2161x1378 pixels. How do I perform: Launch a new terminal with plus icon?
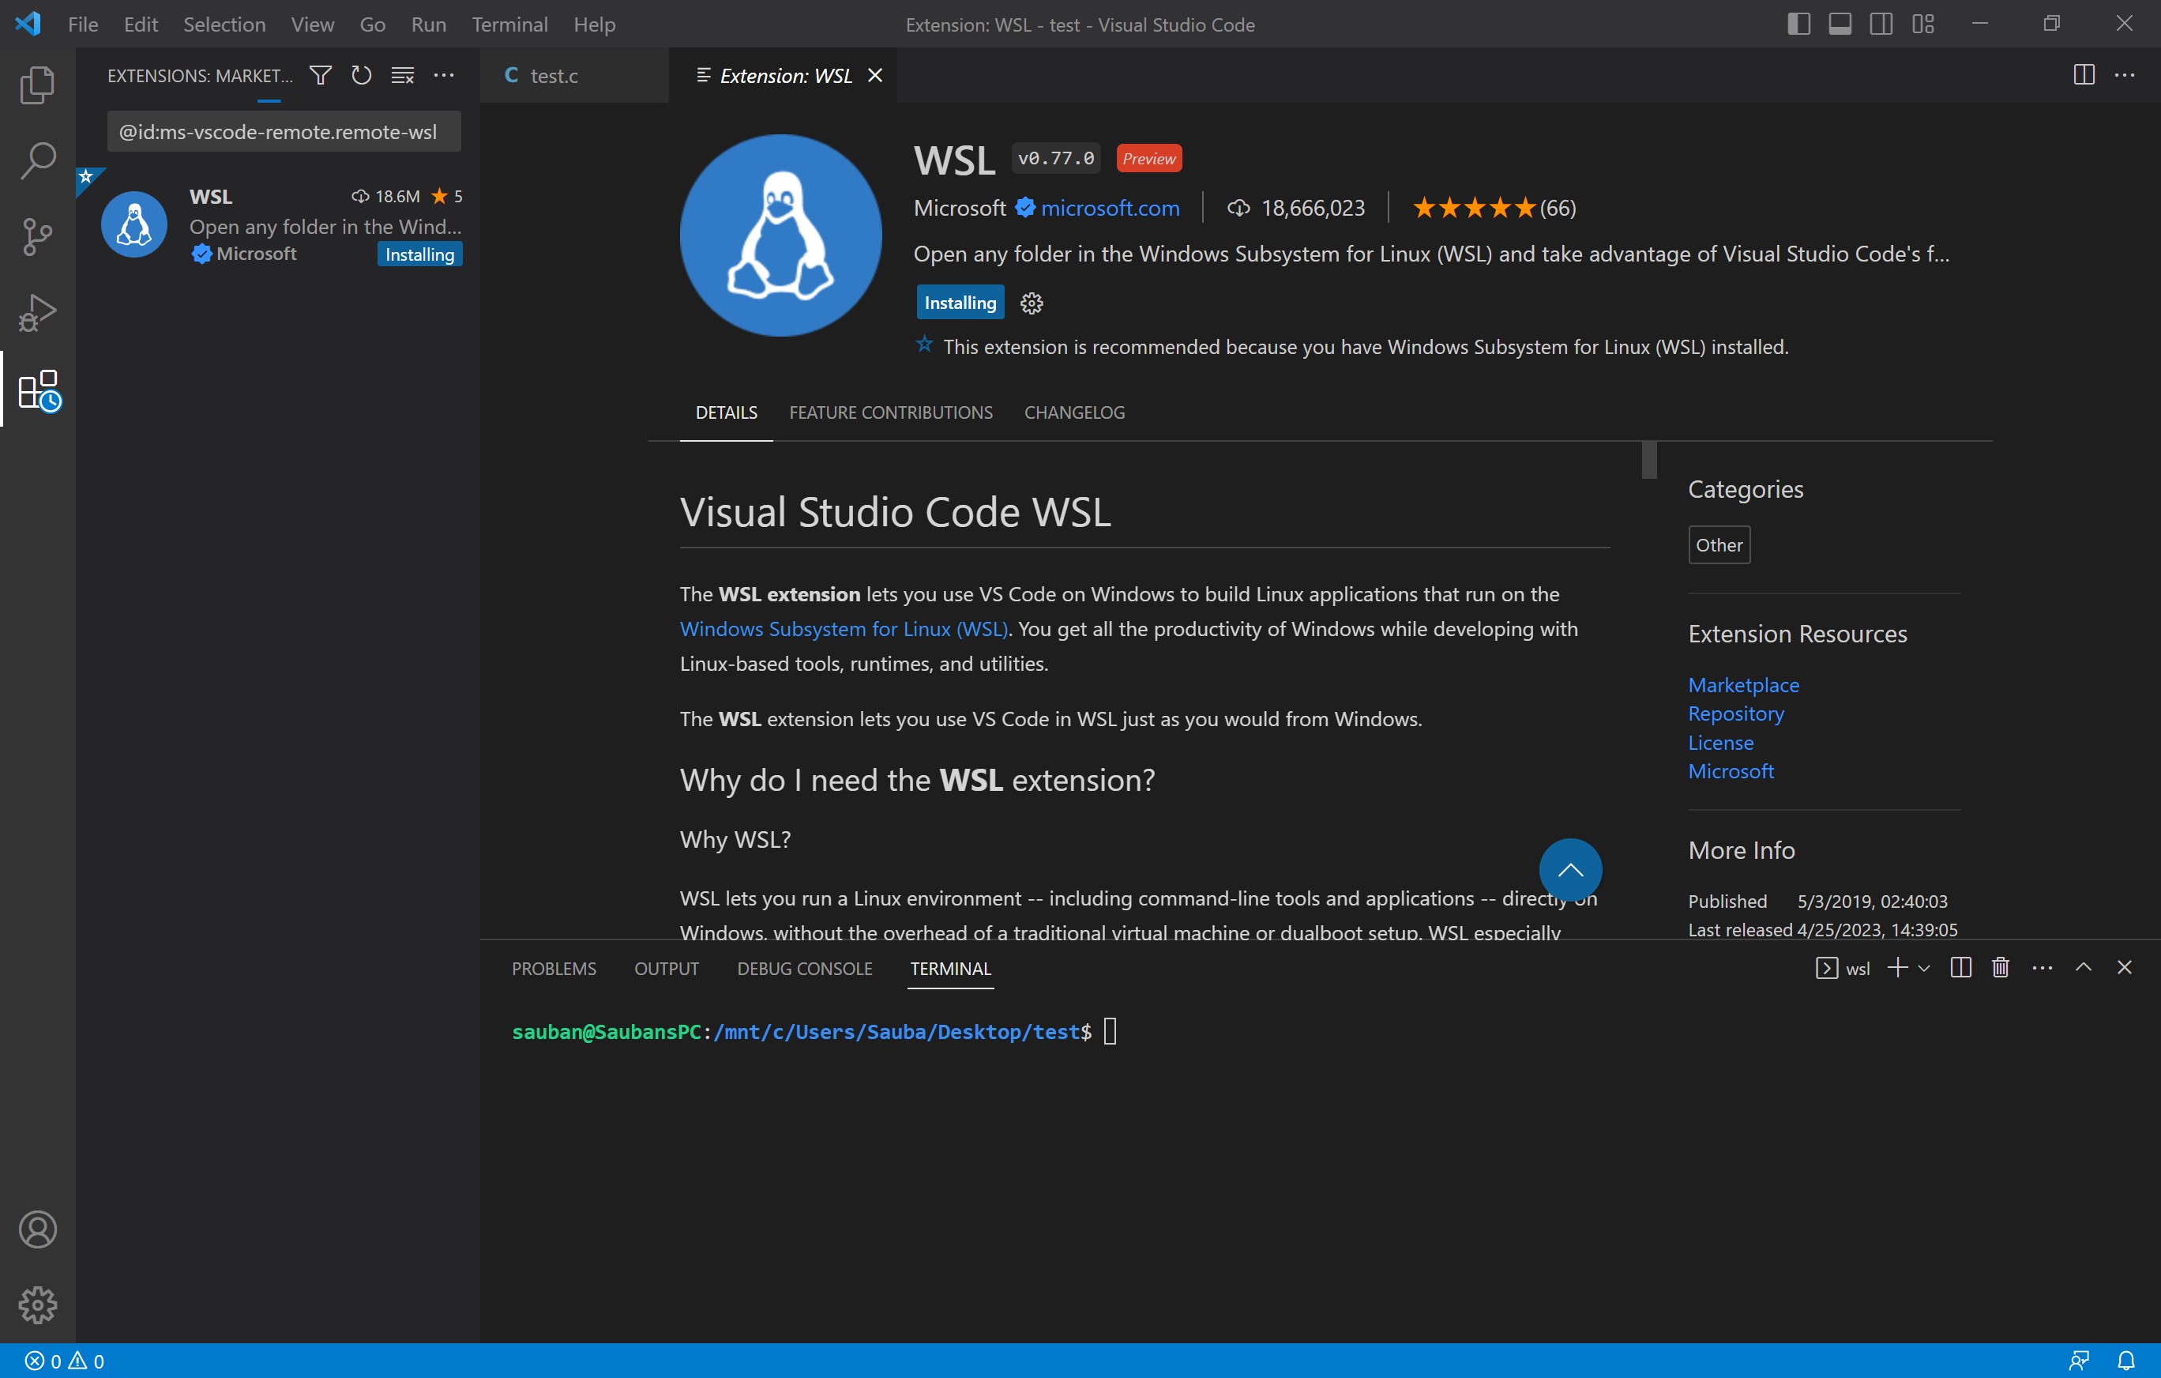click(1897, 968)
